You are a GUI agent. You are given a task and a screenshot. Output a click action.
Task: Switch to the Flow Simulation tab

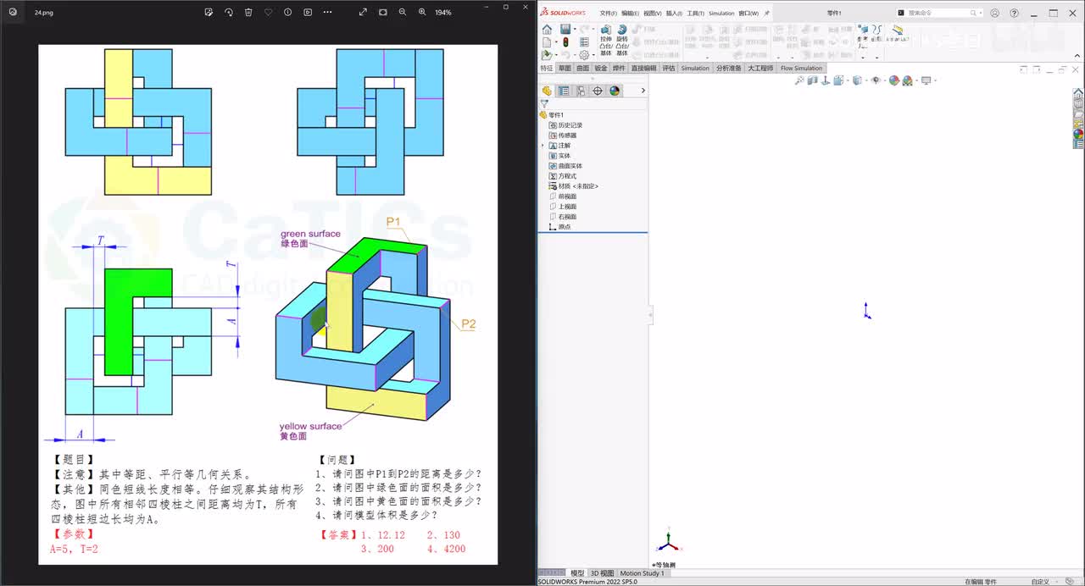click(801, 68)
